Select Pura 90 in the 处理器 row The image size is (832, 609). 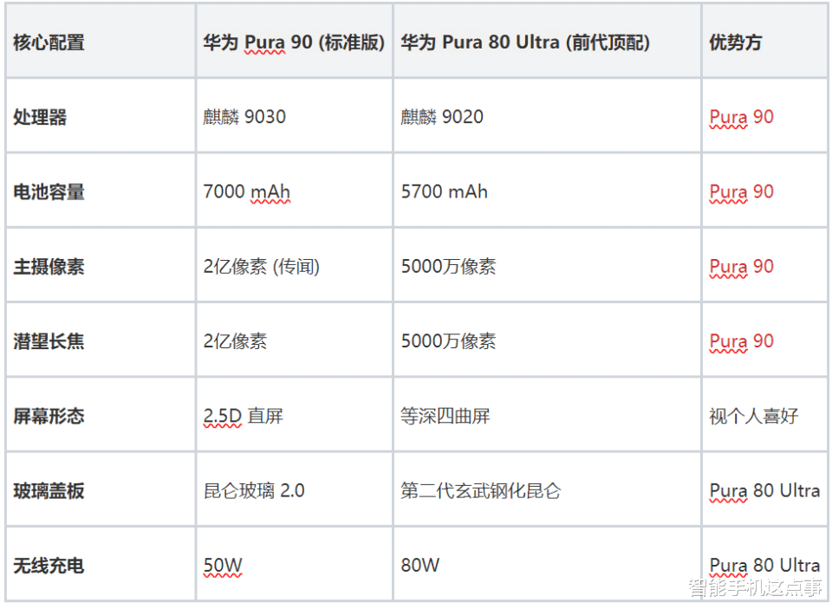[741, 117]
